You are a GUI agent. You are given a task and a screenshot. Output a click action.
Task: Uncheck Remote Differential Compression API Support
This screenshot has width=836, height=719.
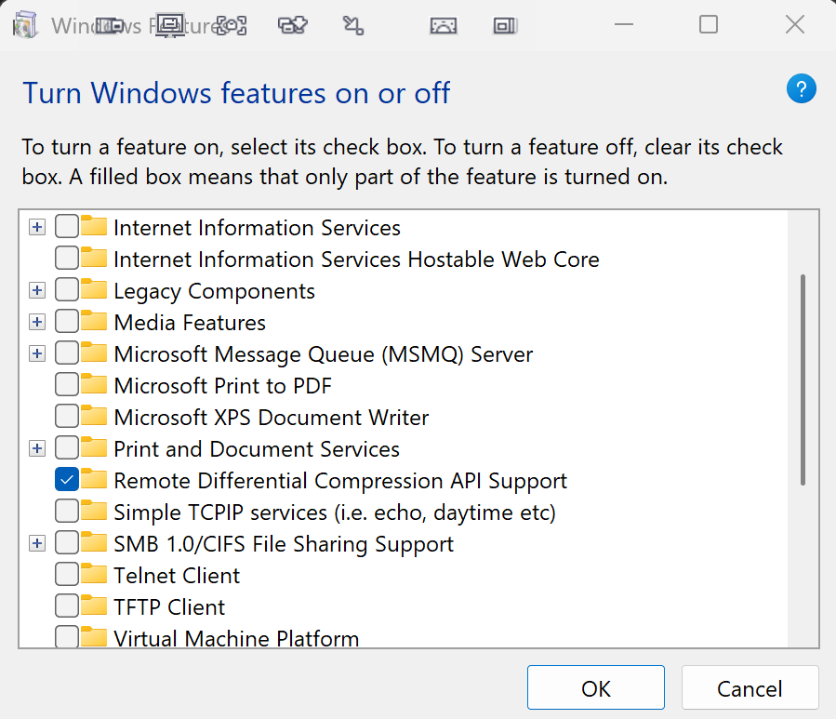point(67,480)
